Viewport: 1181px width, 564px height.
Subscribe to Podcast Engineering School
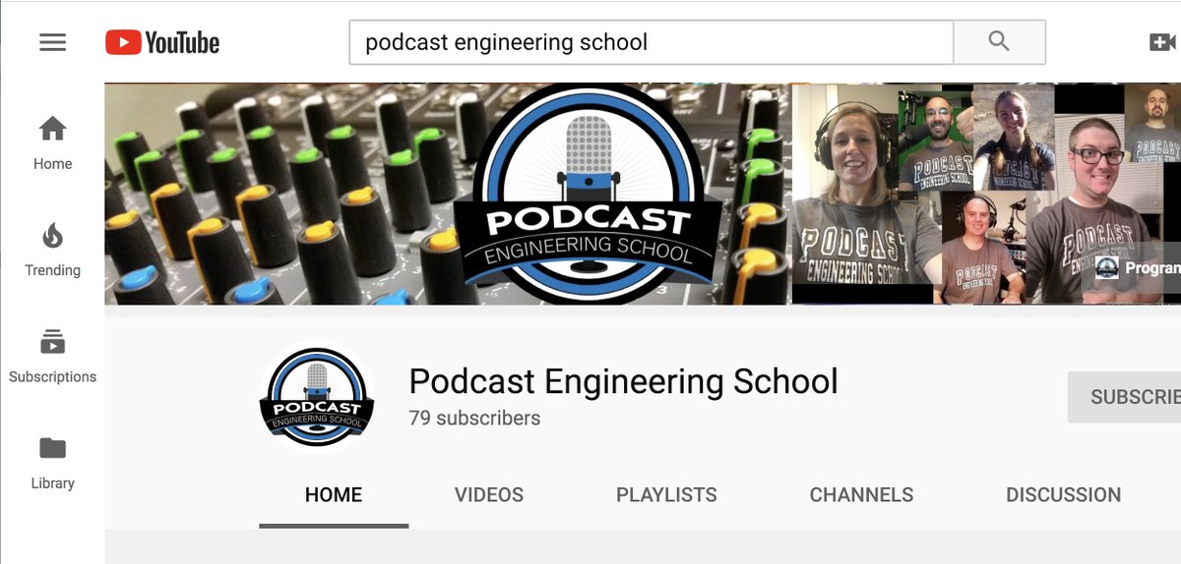tap(1125, 397)
